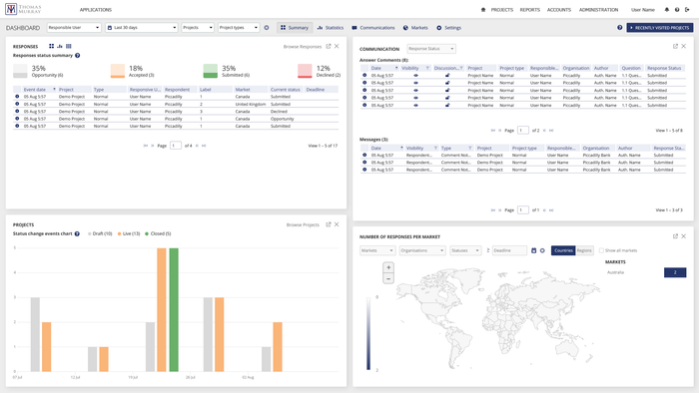
Task: Select the Countries map toggle
Action: pyautogui.click(x=563, y=250)
